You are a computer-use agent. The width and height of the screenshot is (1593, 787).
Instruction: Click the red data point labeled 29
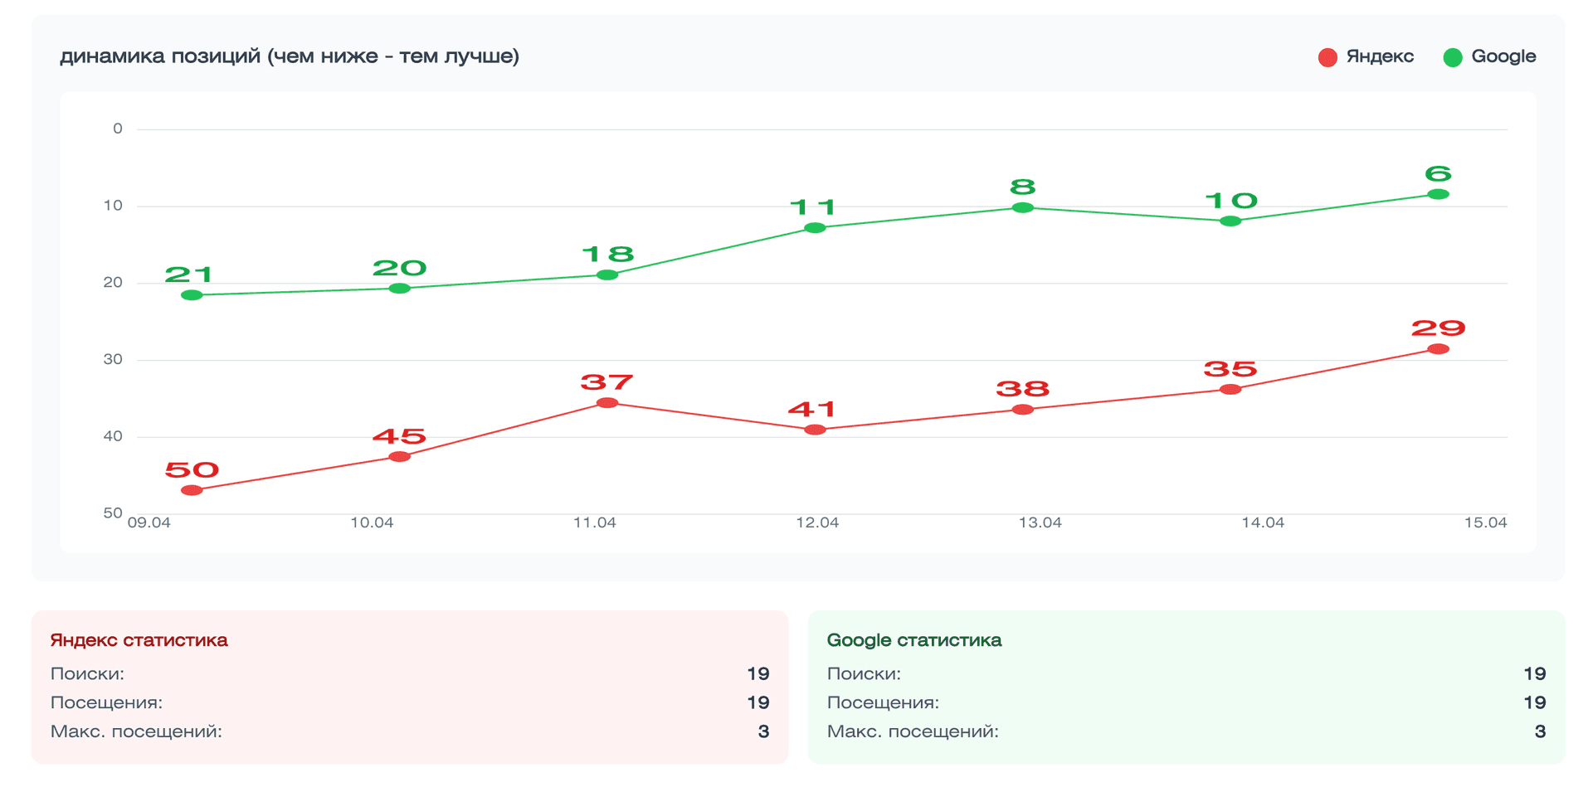(1438, 349)
